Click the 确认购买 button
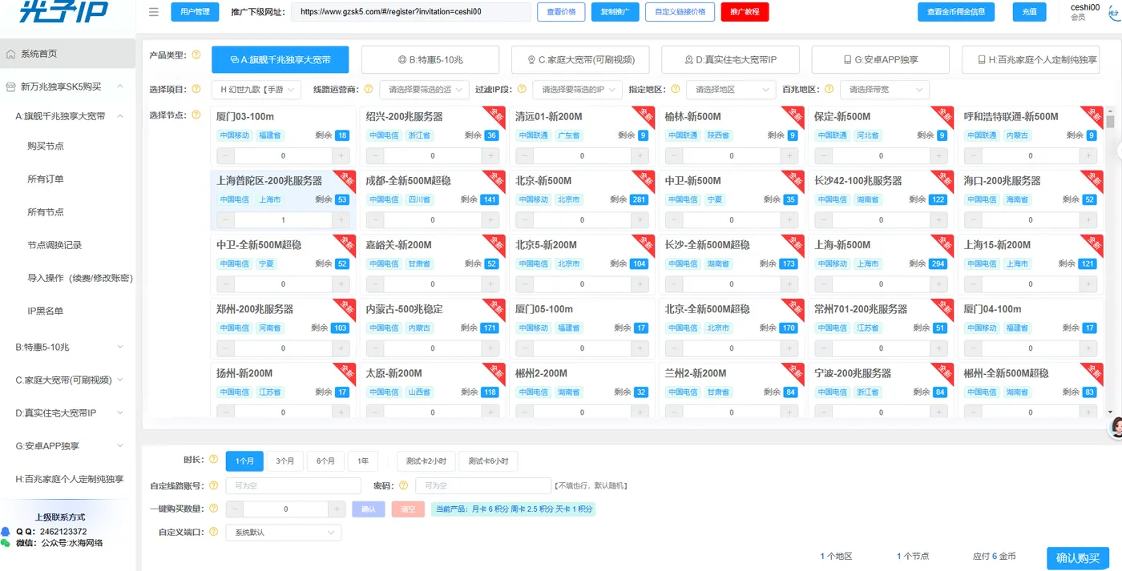Image resolution: width=1122 pixels, height=571 pixels. [x=1078, y=558]
